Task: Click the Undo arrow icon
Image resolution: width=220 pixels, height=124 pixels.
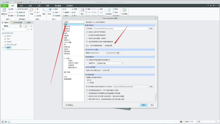Action: pos(21,2)
